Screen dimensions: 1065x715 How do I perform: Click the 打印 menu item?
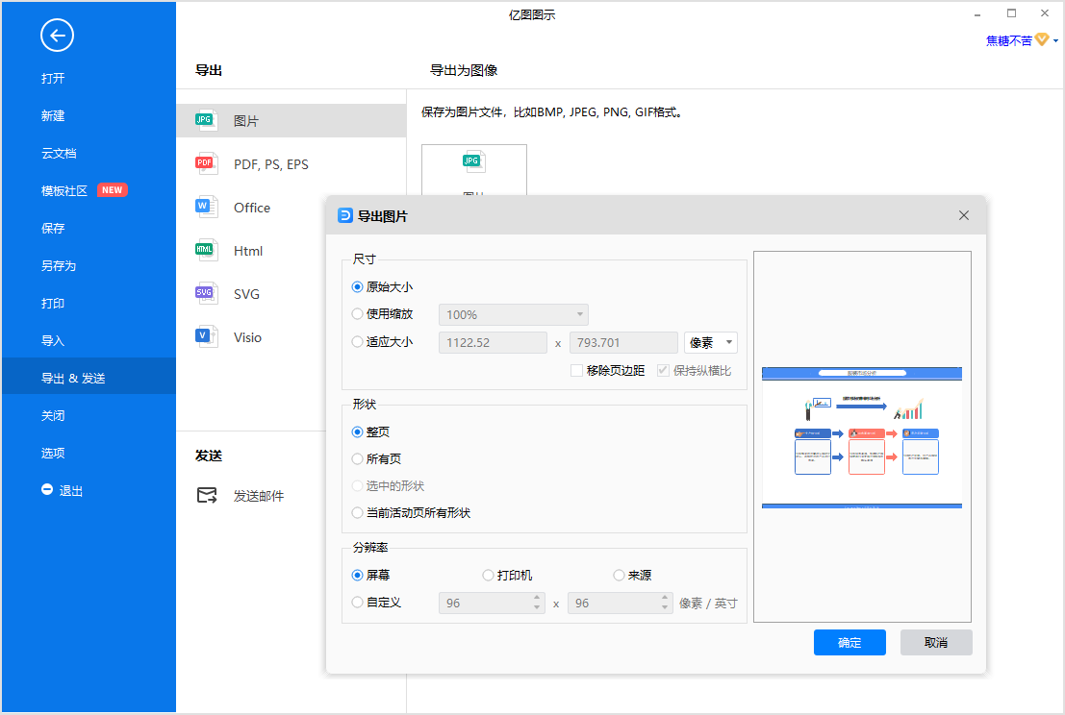point(53,303)
